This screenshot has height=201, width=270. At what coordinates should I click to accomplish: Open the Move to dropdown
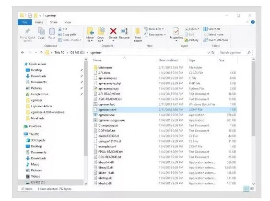point(90,34)
